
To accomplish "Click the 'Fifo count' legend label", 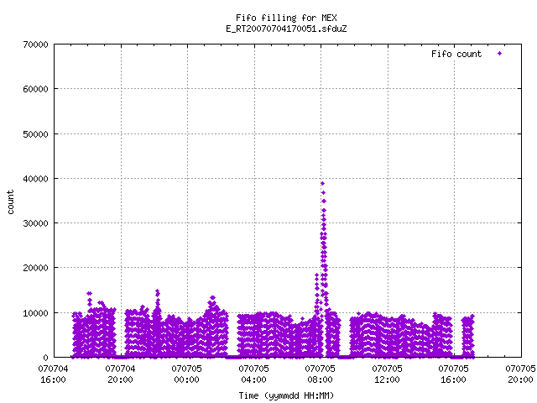I will (x=456, y=54).
